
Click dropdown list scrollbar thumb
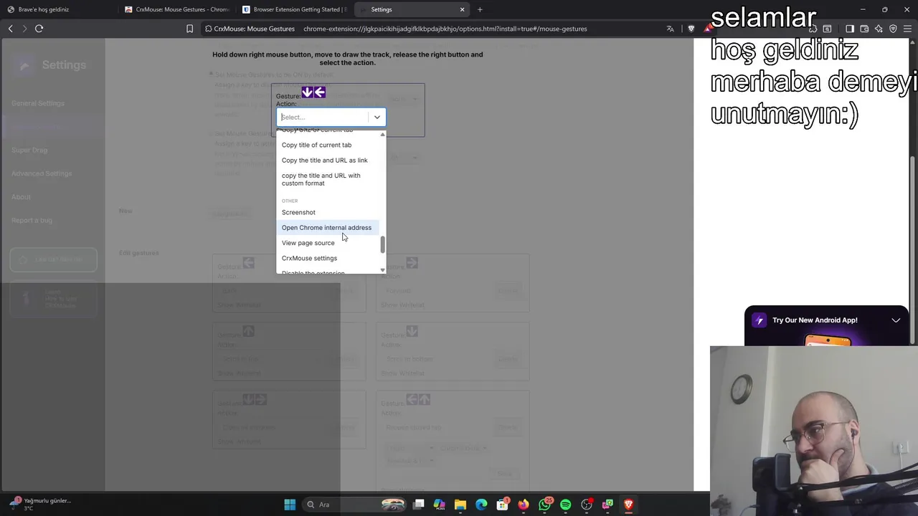[382, 244]
